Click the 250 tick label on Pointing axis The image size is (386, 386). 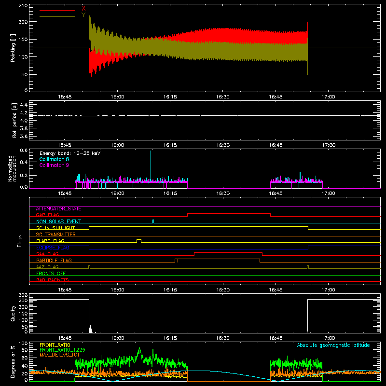(x=23, y=6)
